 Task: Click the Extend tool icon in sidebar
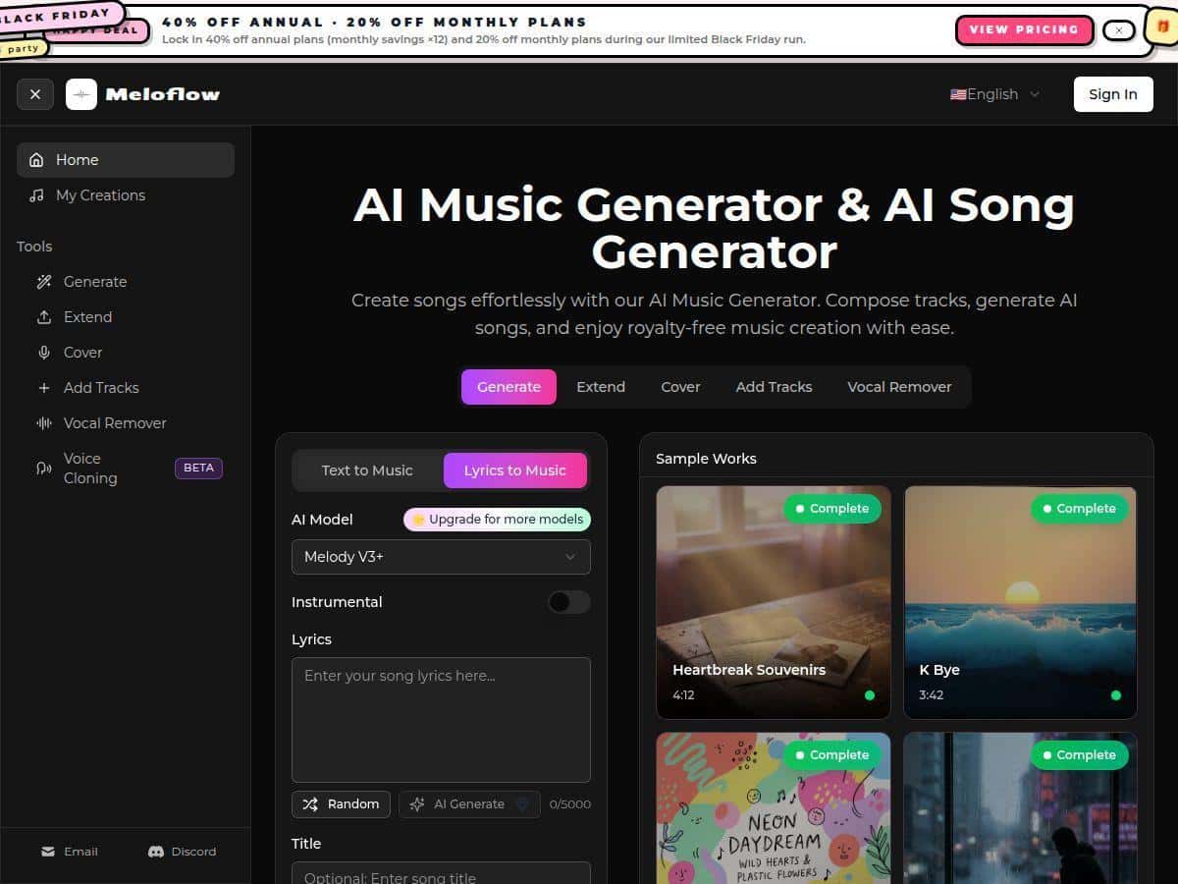click(43, 316)
